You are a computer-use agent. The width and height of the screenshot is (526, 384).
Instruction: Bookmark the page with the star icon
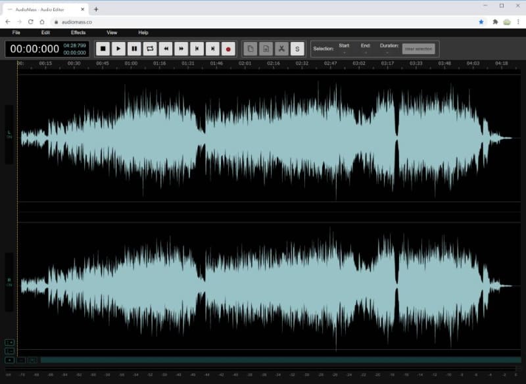pos(481,22)
